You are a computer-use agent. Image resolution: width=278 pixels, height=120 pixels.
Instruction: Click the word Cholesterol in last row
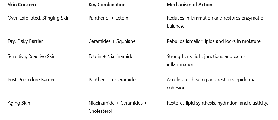coord(100,111)
